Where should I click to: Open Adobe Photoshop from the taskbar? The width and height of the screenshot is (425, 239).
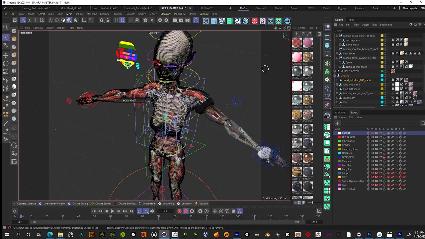[x=369, y=235]
